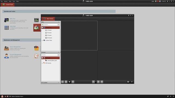Viewport: 175px width, 98px height.
Task: Select the bottom-right video cell
Action: 116,65
